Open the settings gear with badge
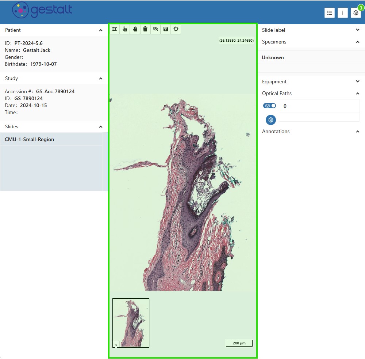Screen dimensions: 365x359 tap(356, 13)
